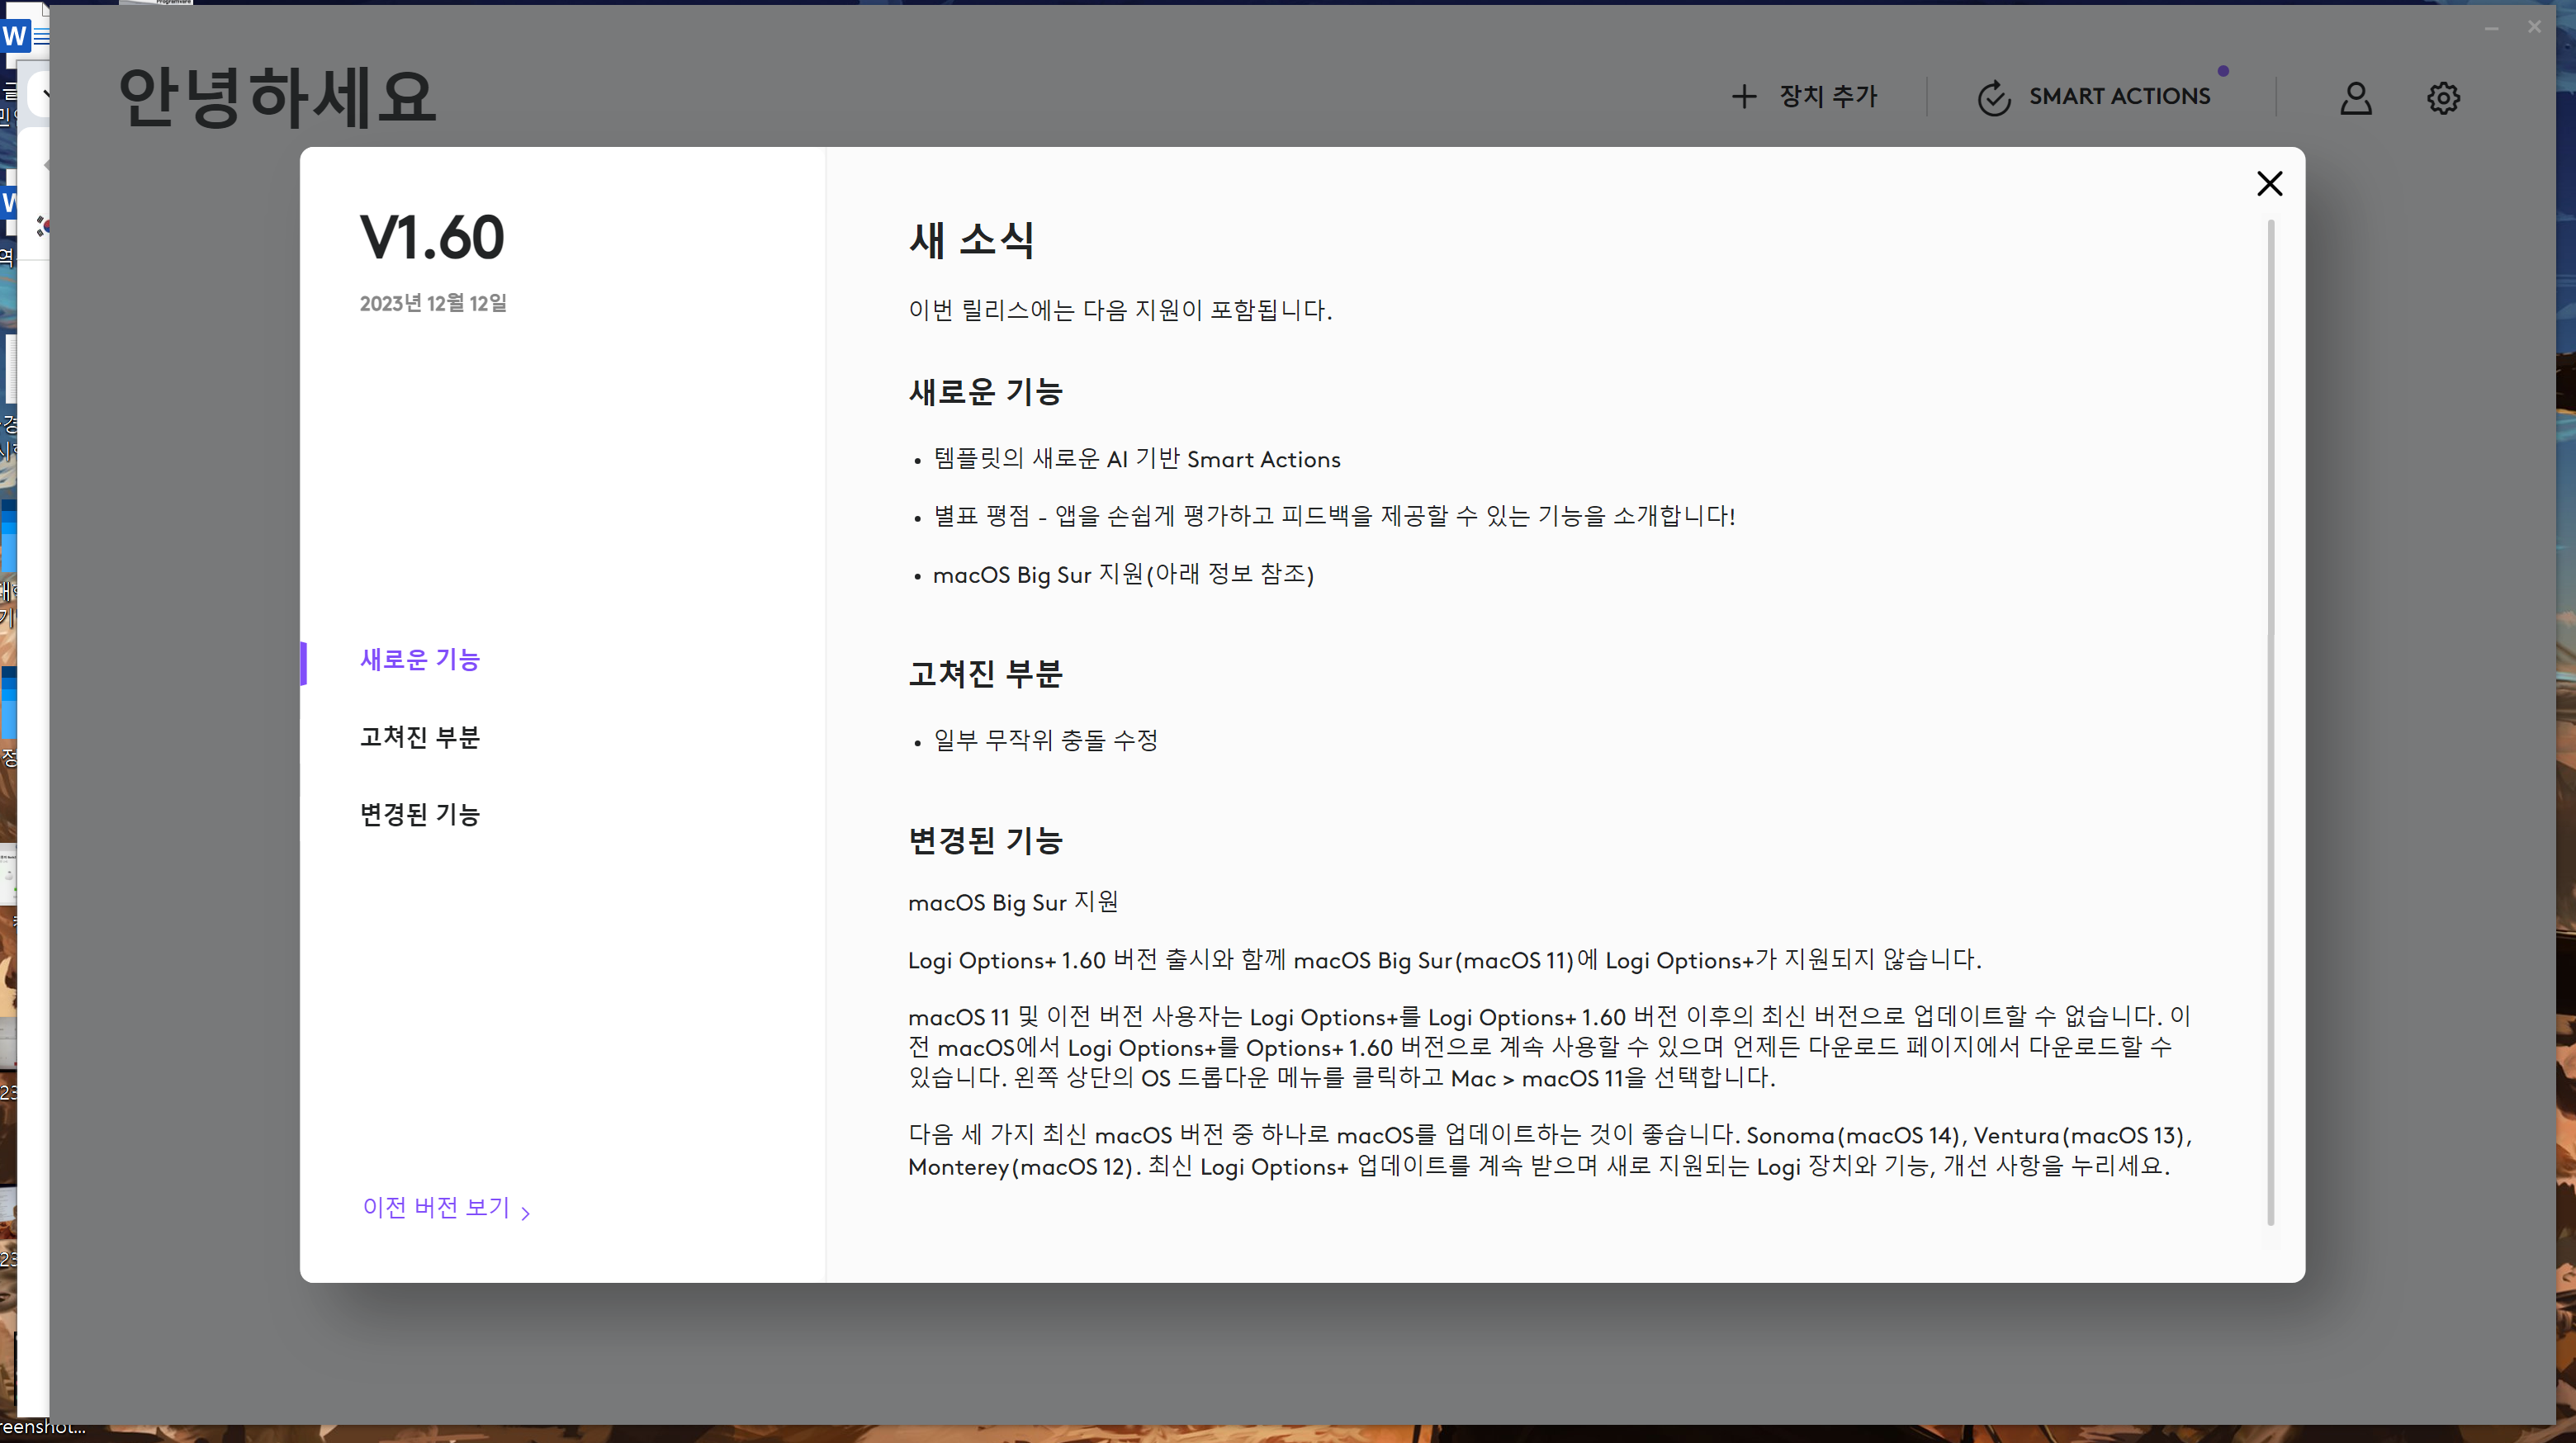Switch to the 새로운 기능 section

coord(419,659)
